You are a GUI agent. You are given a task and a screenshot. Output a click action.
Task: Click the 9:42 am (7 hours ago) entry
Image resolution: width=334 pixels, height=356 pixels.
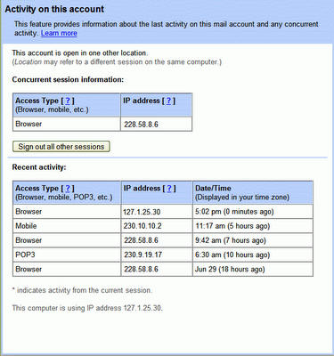(x=231, y=240)
